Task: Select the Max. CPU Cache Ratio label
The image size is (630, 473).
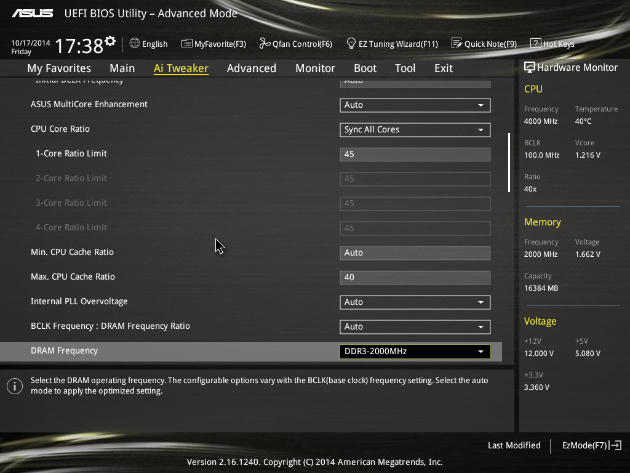Action: (73, 277)
